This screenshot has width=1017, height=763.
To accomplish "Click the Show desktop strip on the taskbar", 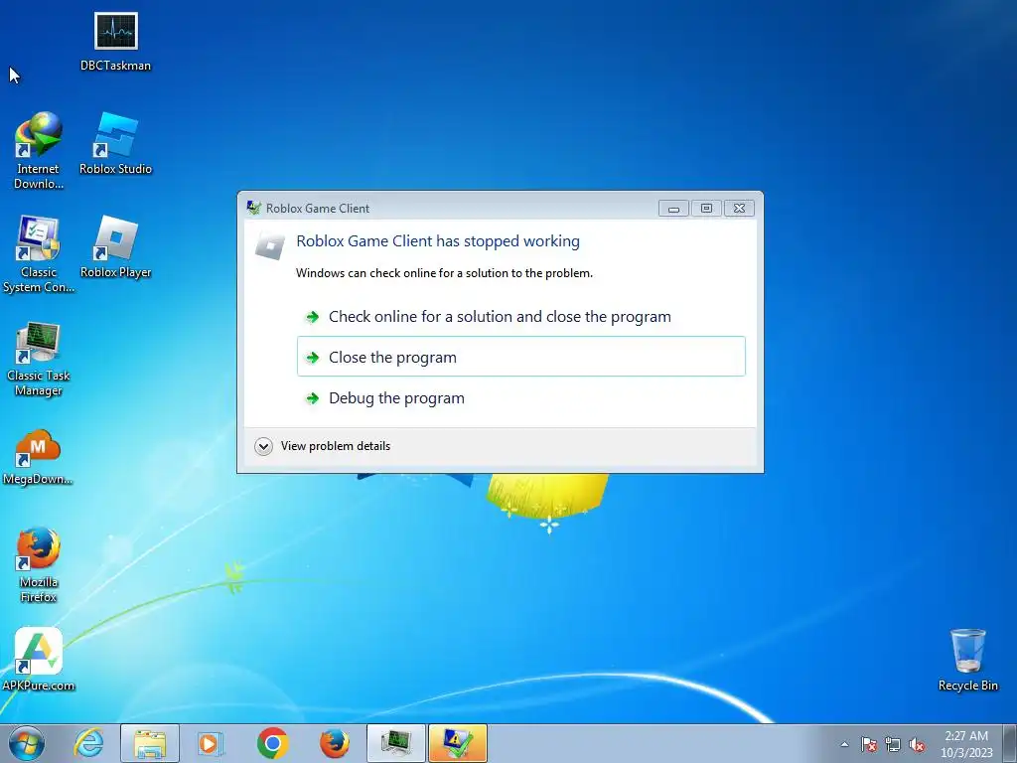I will click(1010, 743).
